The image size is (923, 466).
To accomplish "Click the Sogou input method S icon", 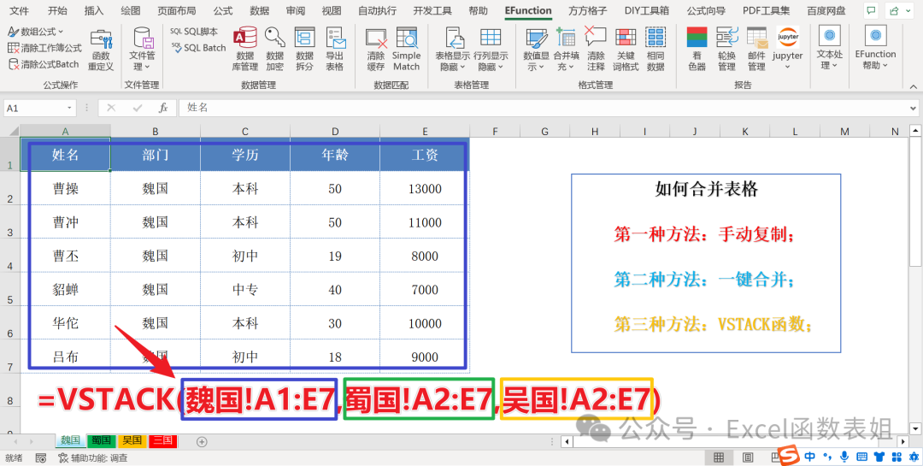I will pos(789,456).
